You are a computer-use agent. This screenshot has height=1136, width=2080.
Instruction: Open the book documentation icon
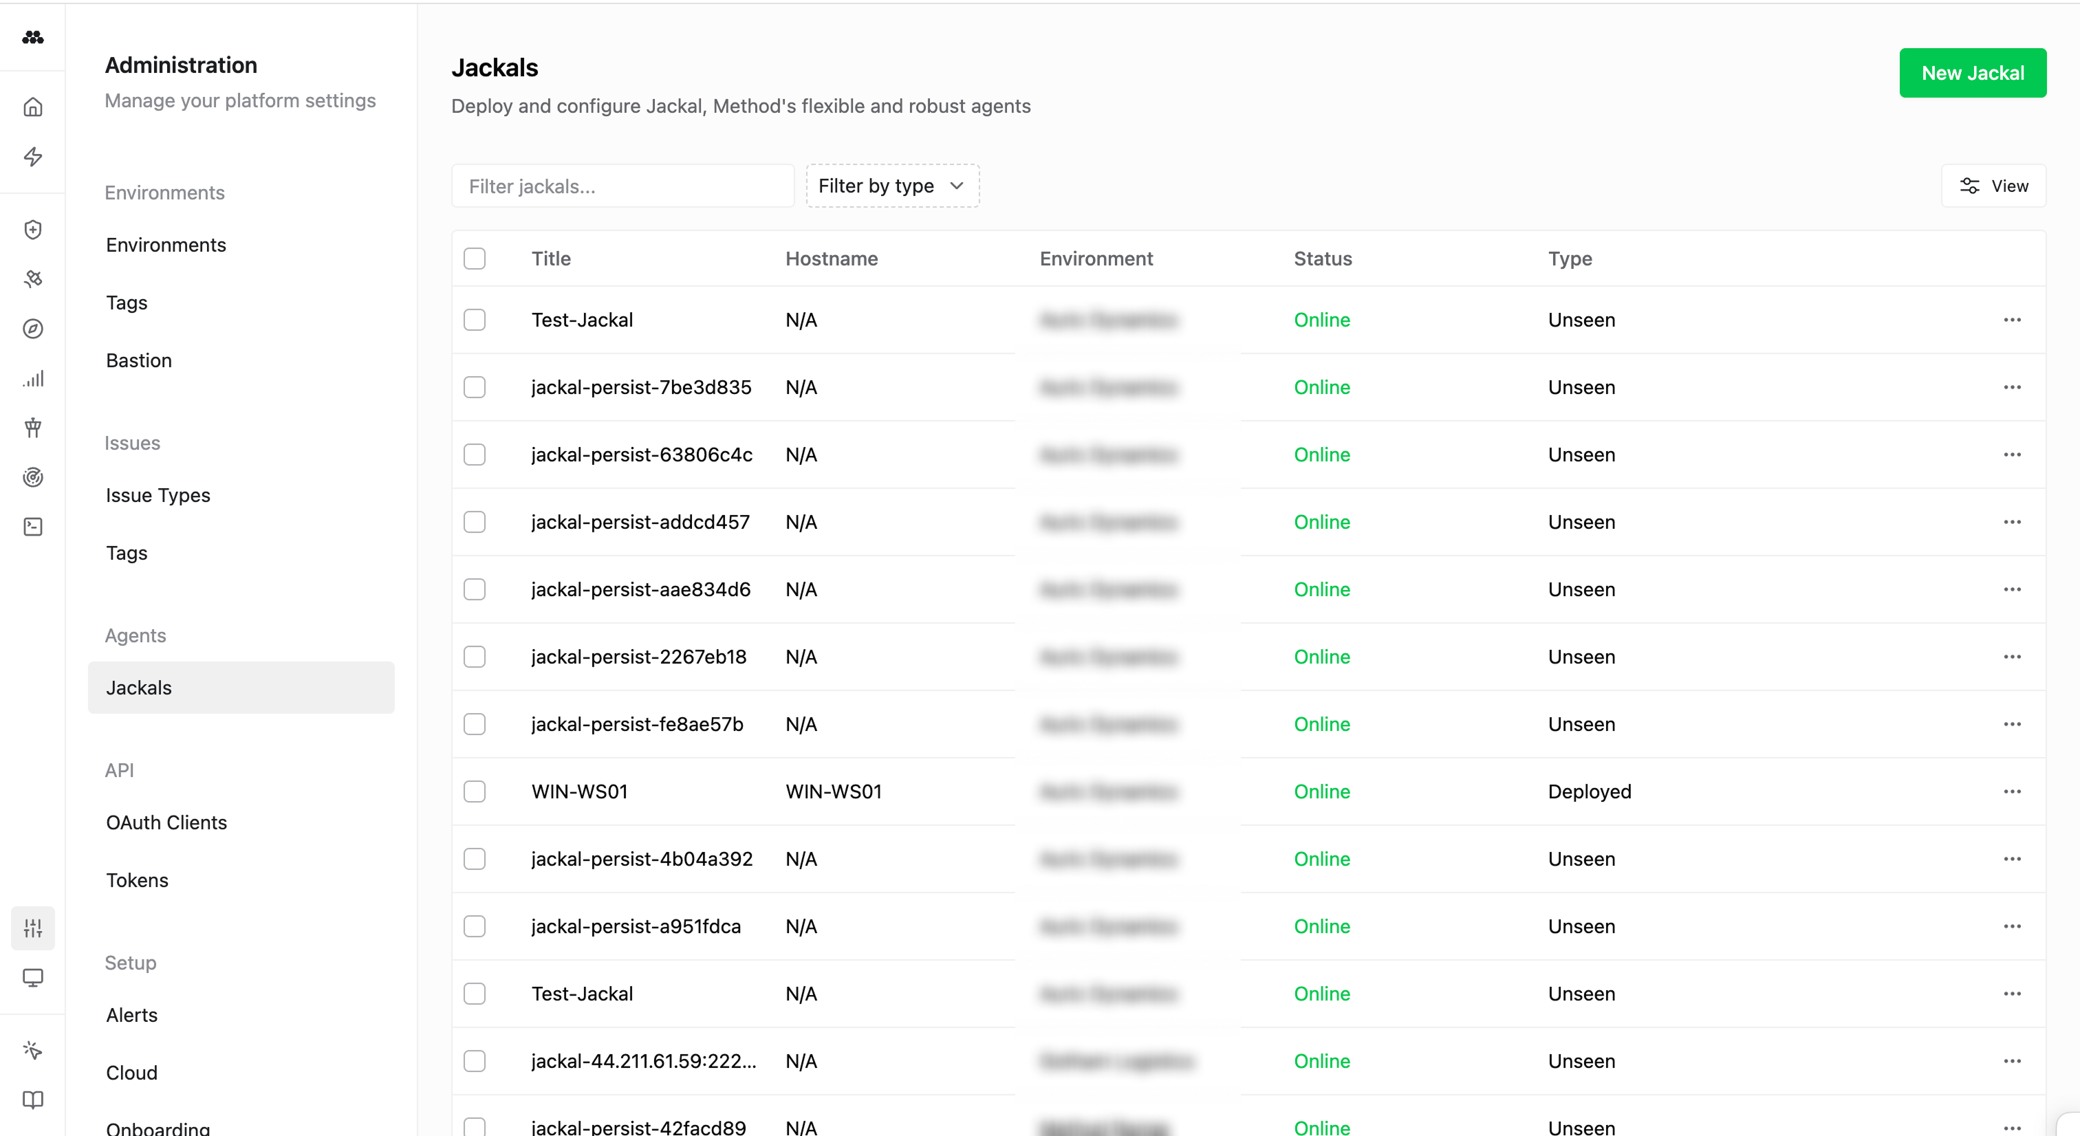click(x=33, y=1100)
